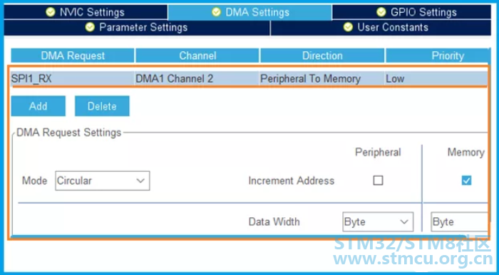Click the check icon beside User Constants
The height and width of the screenshot is (275, 499).
click(348, 27)
